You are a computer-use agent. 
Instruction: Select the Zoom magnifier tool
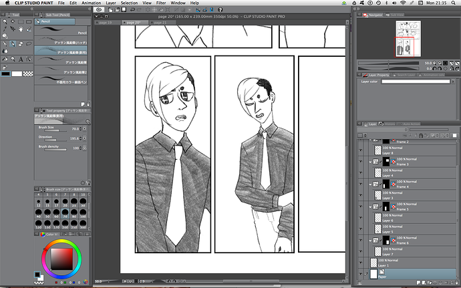tap(5, 21)
